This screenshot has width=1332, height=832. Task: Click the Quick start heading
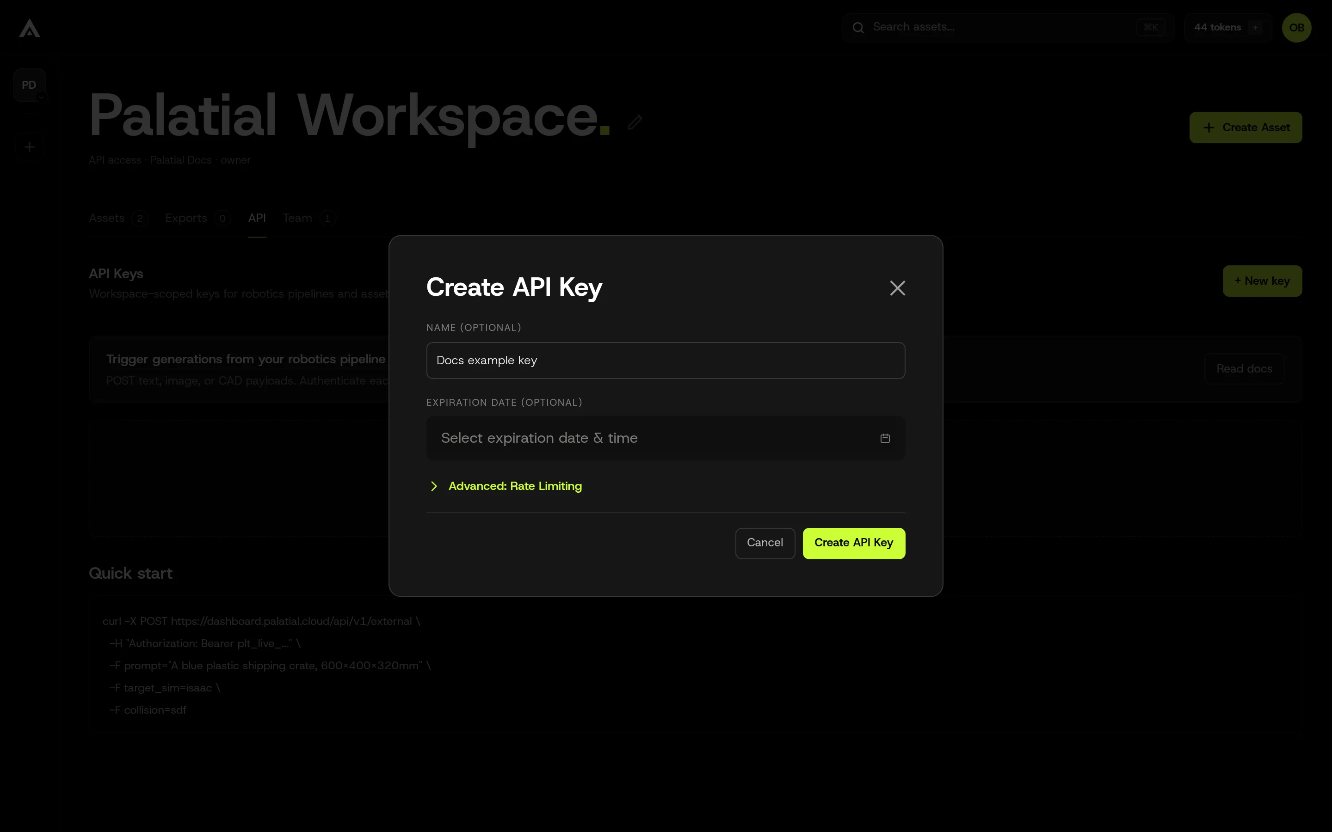[130, 573]
